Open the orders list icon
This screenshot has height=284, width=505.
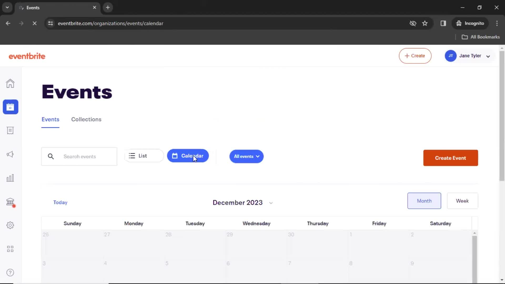tap(10, 131)
